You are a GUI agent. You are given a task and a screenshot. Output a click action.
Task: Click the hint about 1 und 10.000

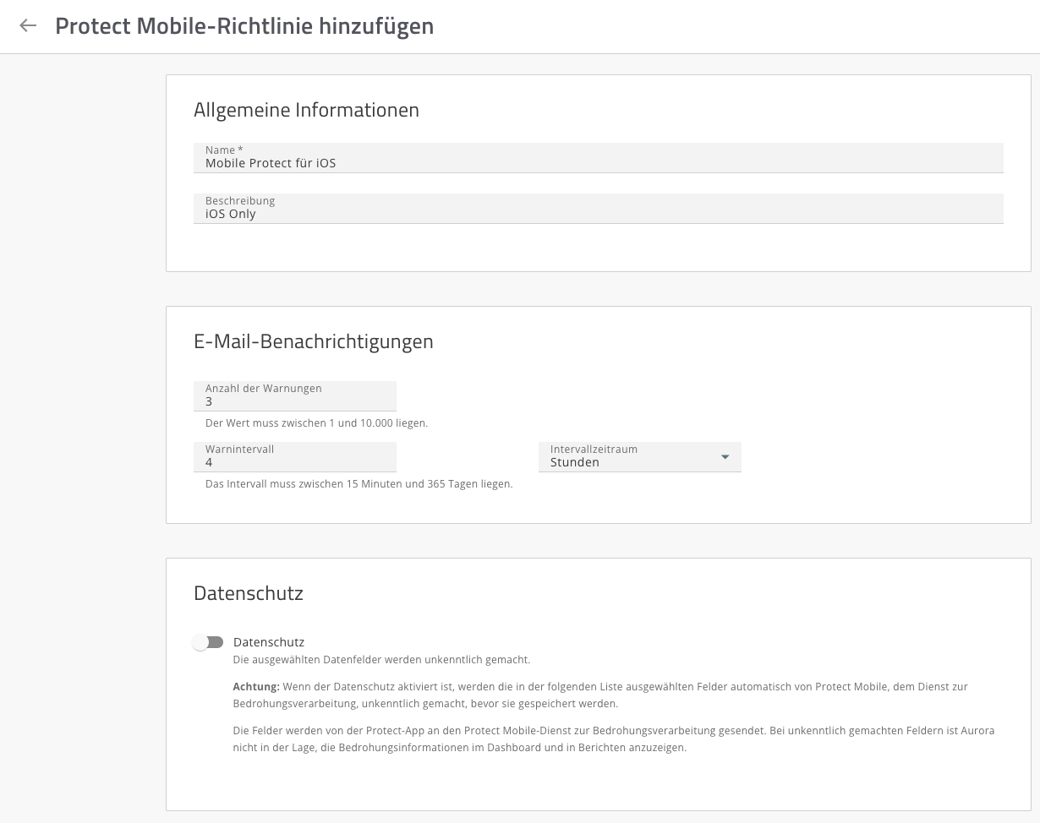click(316, 422)
